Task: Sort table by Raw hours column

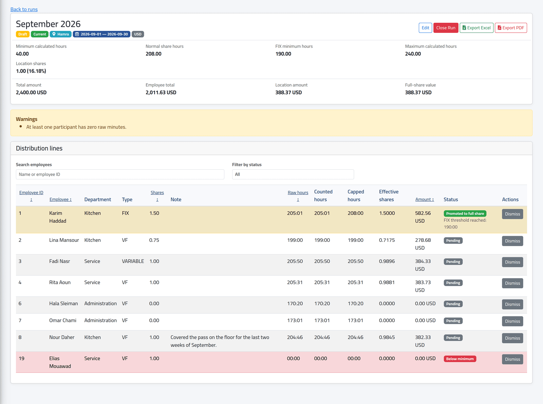Action: coord(298,196)
